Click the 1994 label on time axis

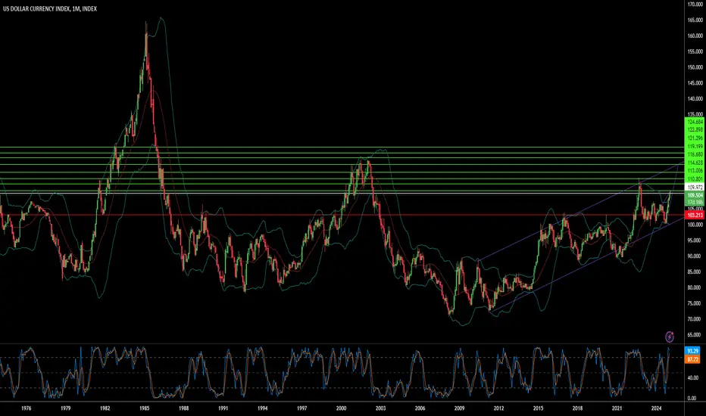[x=263, y=408]
